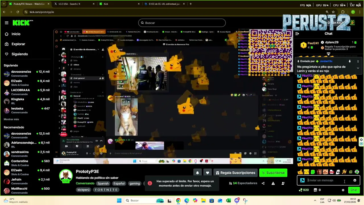Image resolution: width=364 pixels, height=205 pixels.
Task: Click the green Suscribirse button
Action: 273,173
